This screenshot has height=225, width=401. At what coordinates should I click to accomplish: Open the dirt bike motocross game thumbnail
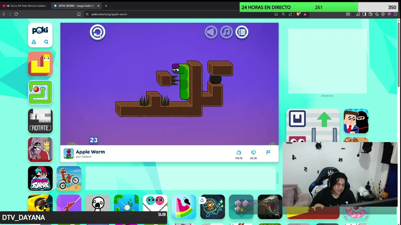[x=69, y=178]
